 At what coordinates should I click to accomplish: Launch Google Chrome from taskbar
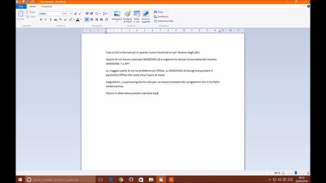click(121, 179)
